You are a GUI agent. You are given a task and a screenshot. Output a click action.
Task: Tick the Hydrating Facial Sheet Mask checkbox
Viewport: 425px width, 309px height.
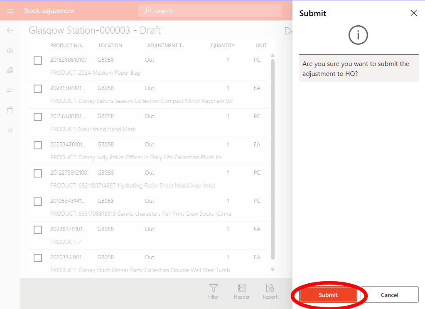click(x=38, y=173)
